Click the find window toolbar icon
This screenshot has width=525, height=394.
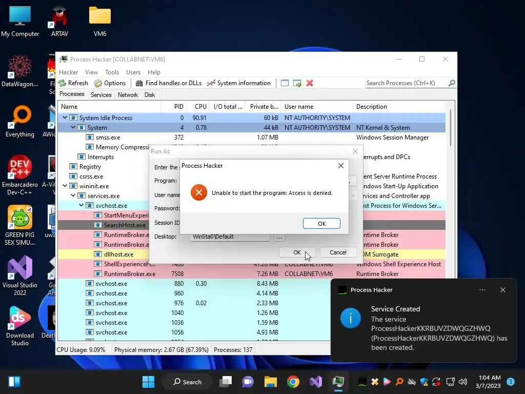(285, 83)
